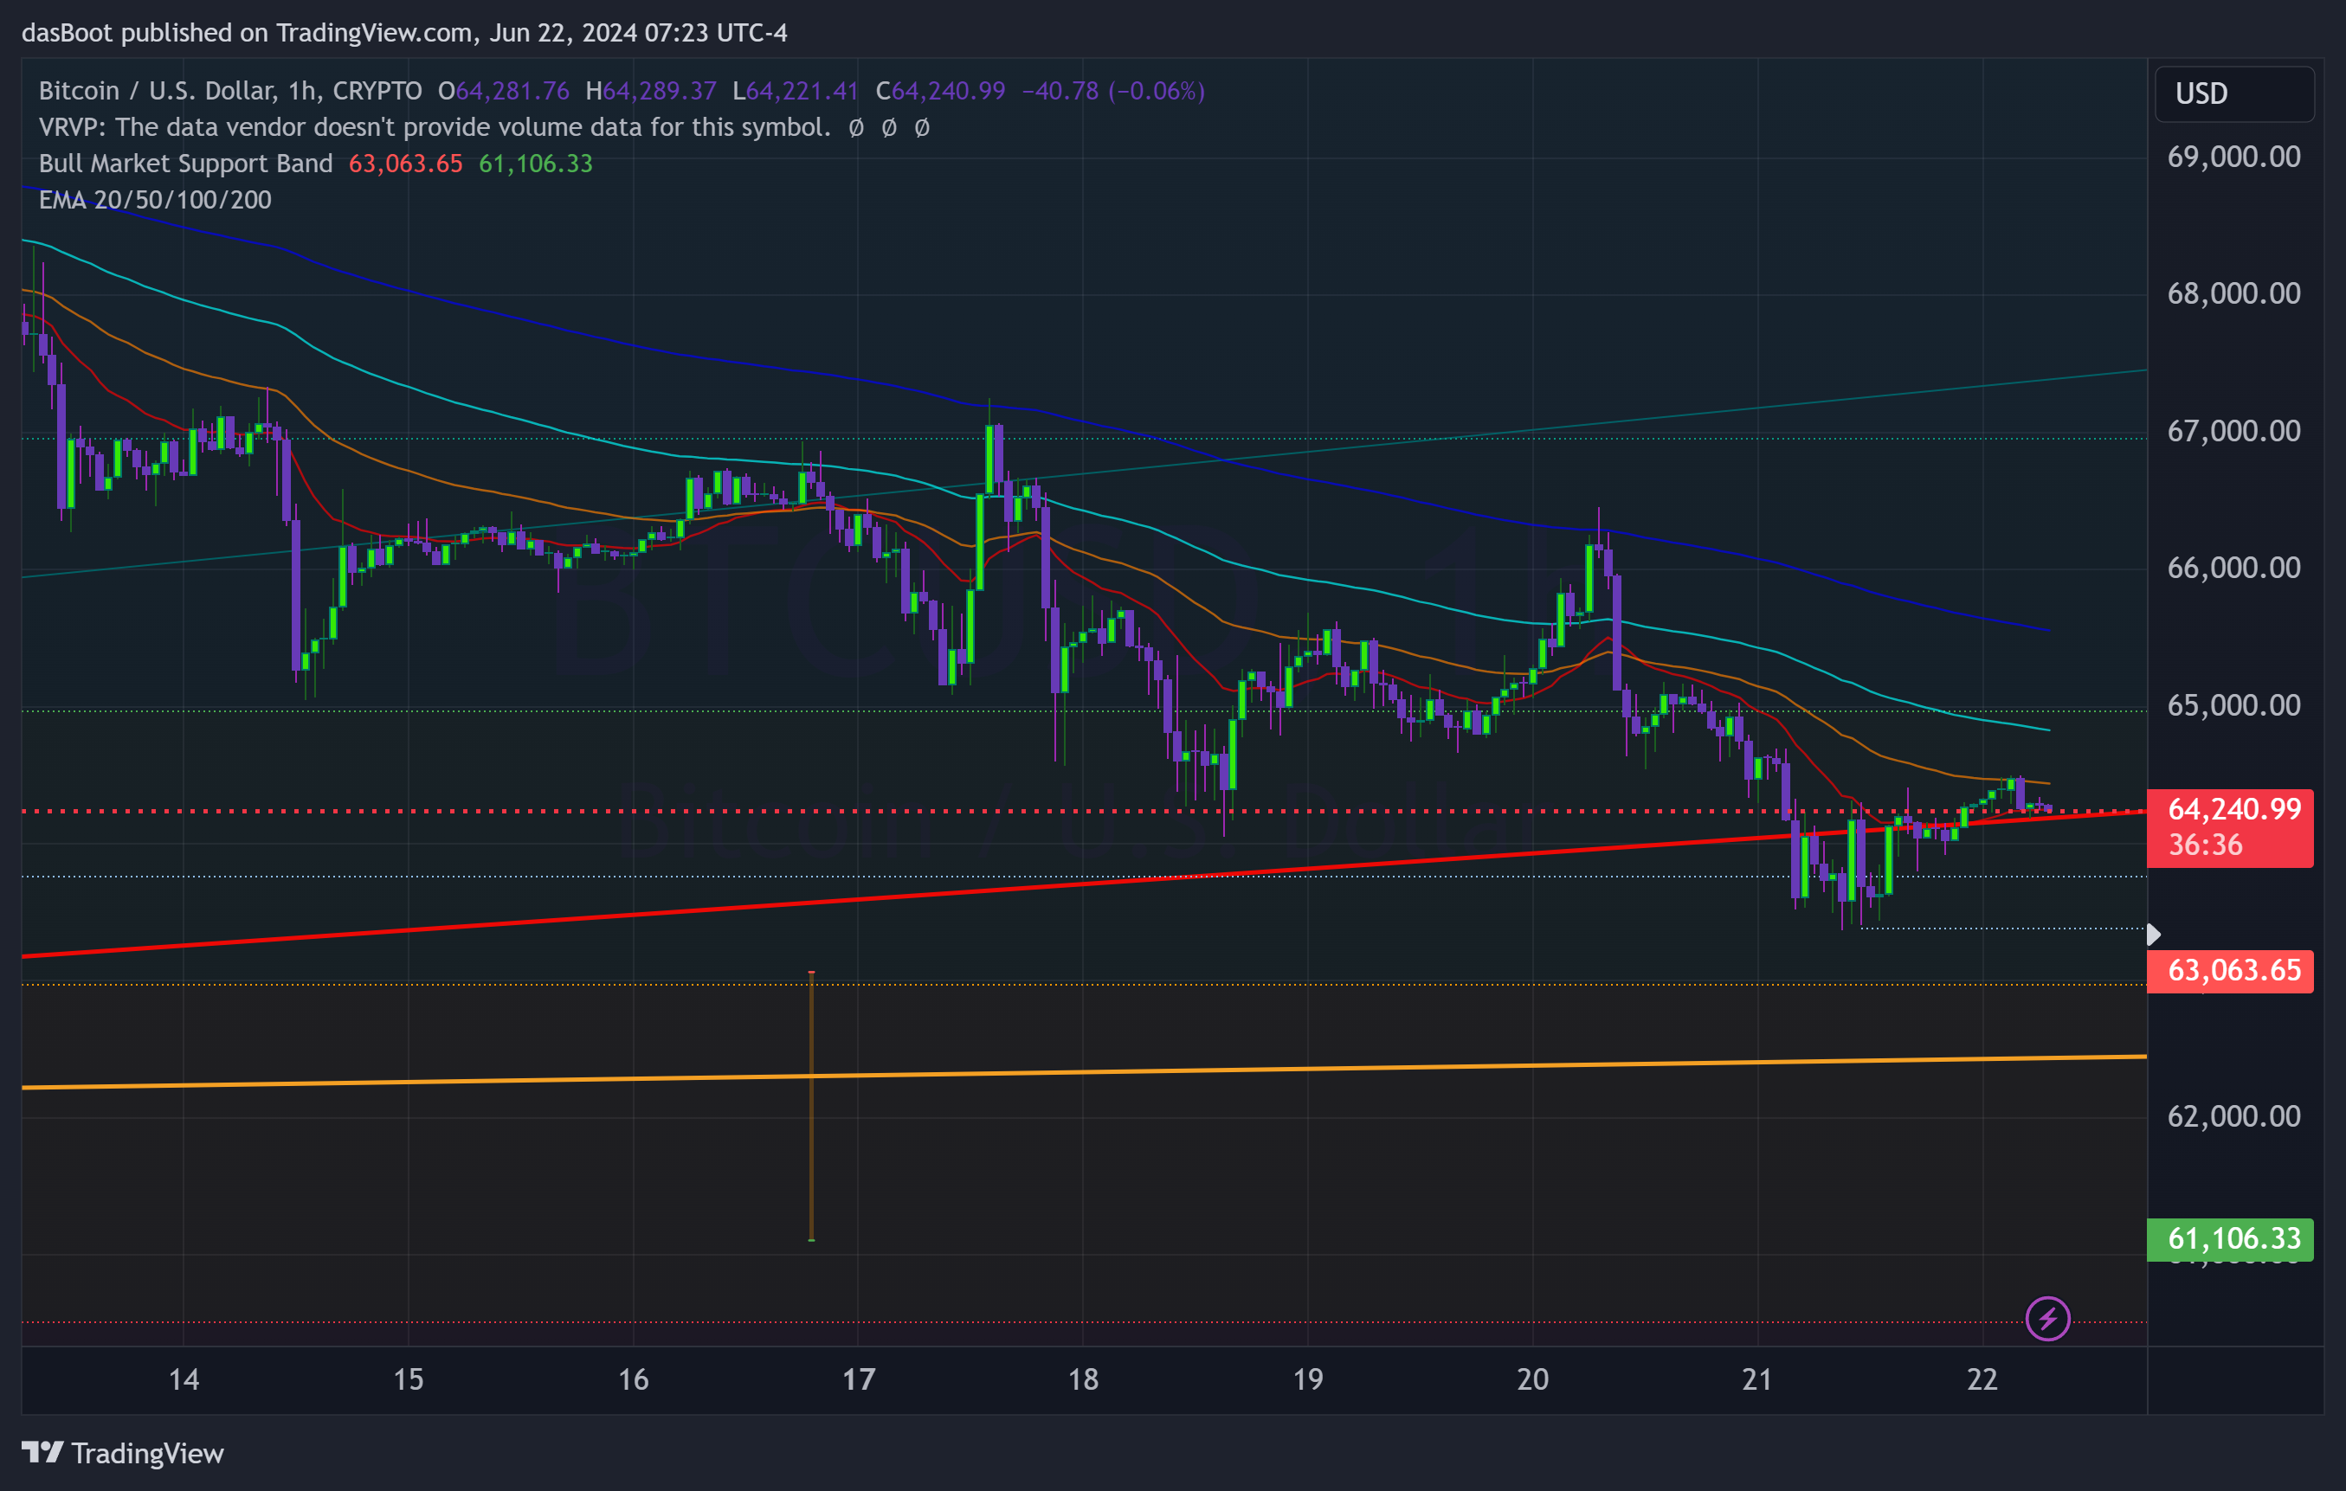Select the EMA 20/50/100/200 indicator legend
Image resolution: width=2346 pixels, height=1491 pixels.
pyautogui.click(x=155, y=200)
